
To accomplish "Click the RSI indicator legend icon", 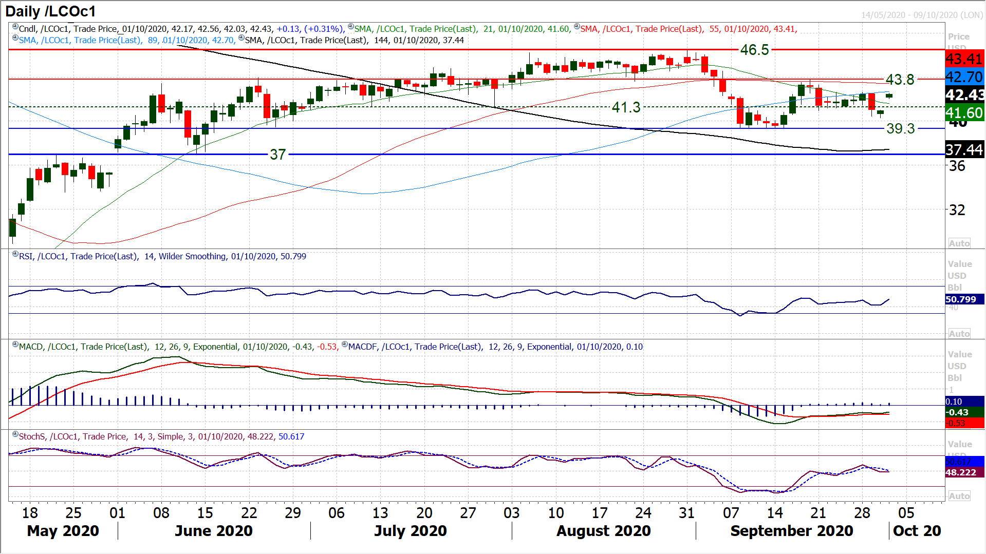I will [x=15, y=254].
